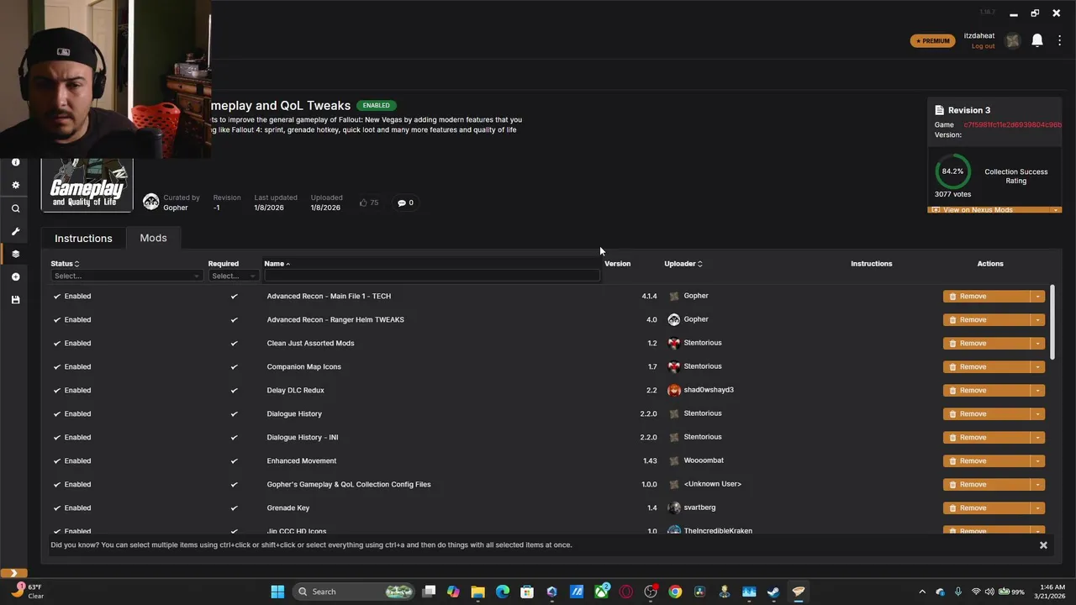Toggle Enabled status for Clean Just Assorted Mods
This screenshot has height=605, width=1076.
(x=72, y=343)
